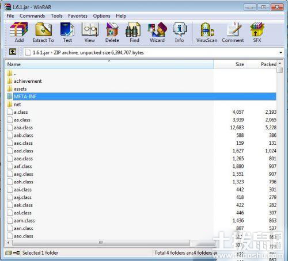
Task: Open the Help menu
Action: point(121,16)
